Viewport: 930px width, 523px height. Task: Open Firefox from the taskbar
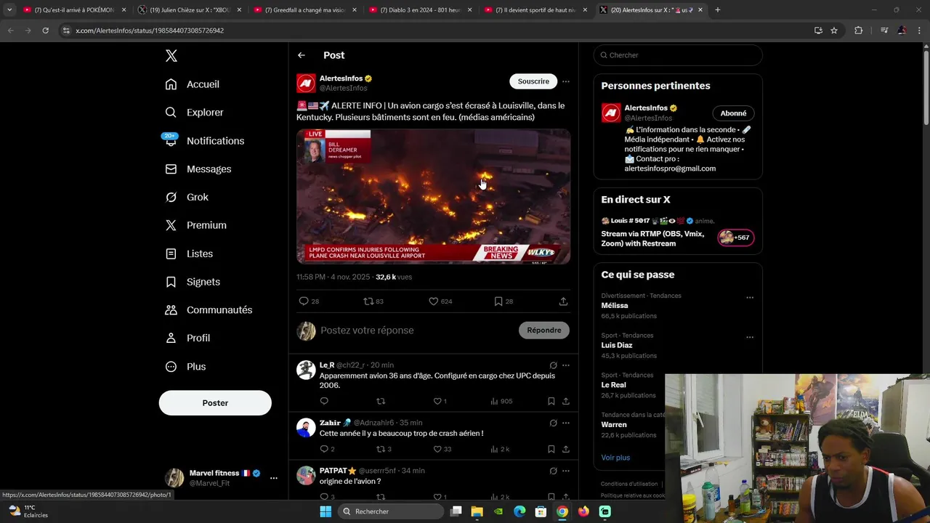(x=583, y=511)
